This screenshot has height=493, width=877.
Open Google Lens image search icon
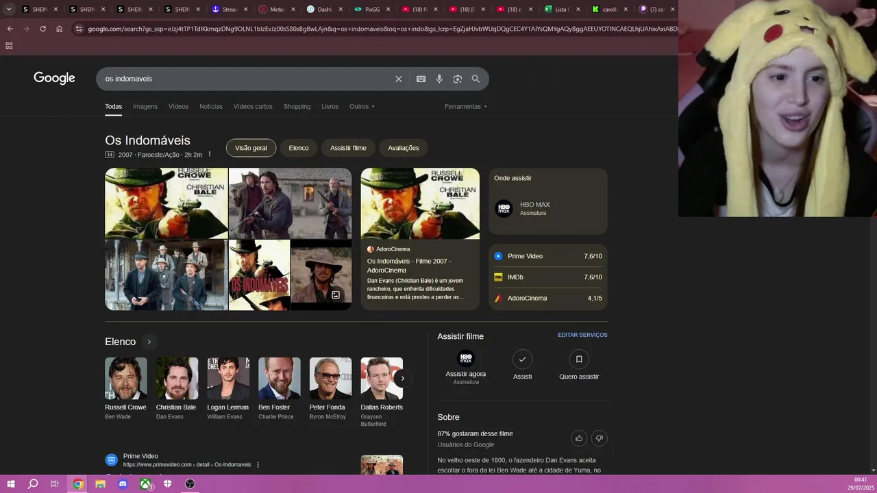click(458, 79)
